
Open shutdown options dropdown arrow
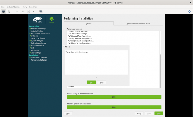coord(33,12)
